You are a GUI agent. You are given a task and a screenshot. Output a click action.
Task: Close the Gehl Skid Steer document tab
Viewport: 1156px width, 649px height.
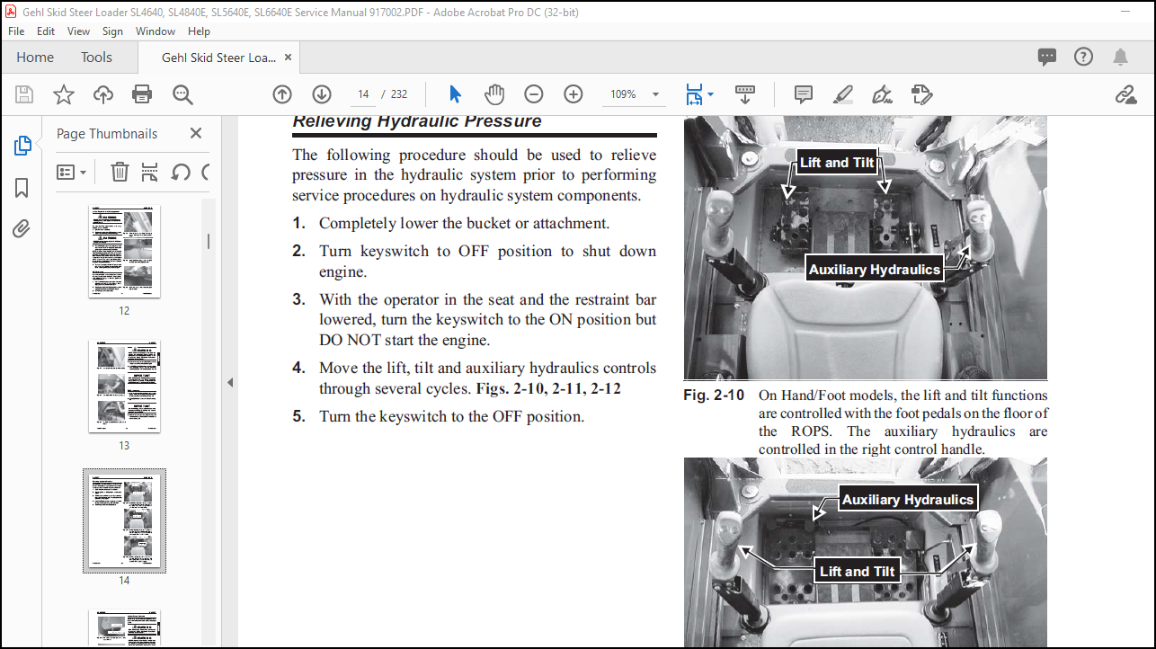tap(288, 58)
